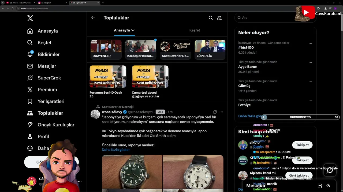Click Daha fazla göster on the post

[x=116, y=150]
